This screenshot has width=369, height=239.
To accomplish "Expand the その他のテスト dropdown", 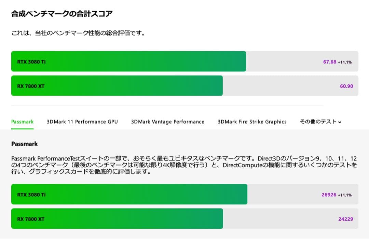I will point(318,122).
